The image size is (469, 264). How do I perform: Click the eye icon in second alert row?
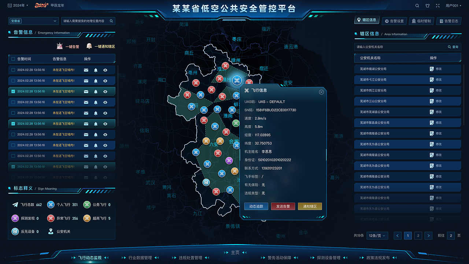pyautogui.click(x=105, y=81)
